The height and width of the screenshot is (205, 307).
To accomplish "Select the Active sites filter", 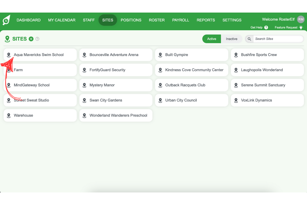I will 212,39.
